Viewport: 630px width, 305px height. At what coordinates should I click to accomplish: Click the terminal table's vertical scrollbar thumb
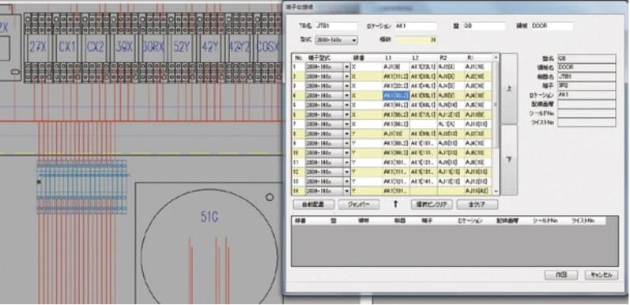coord(496,104)
